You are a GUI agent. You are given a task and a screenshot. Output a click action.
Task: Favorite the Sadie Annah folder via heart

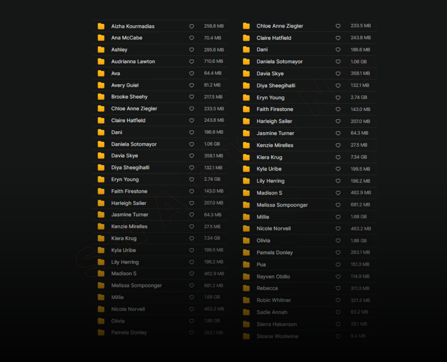click(338, 312)
